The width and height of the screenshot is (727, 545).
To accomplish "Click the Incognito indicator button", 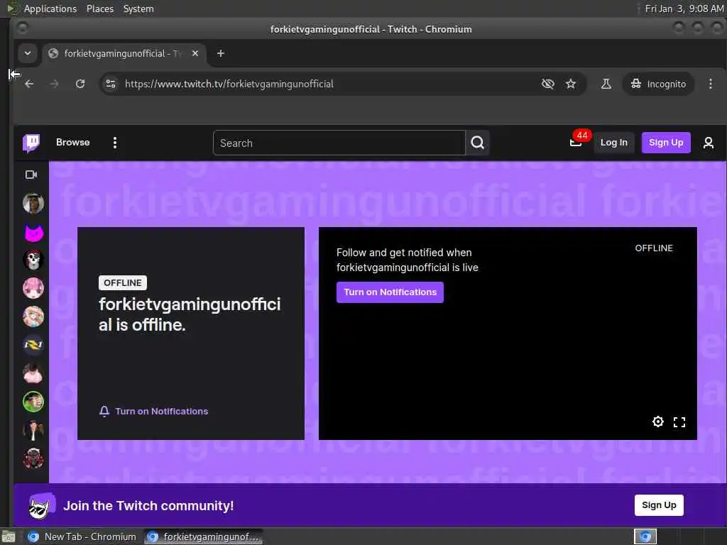I will (x=658, y=84).
